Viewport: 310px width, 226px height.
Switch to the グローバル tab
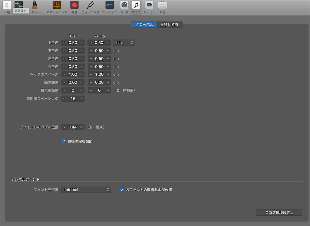click(x=144, y=25)
